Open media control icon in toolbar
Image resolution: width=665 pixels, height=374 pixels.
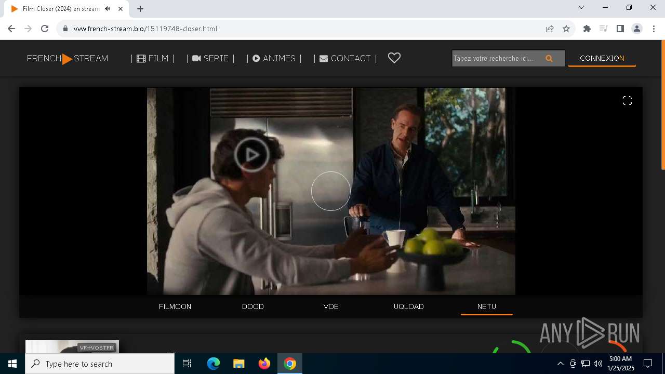(x=603, y=29)
